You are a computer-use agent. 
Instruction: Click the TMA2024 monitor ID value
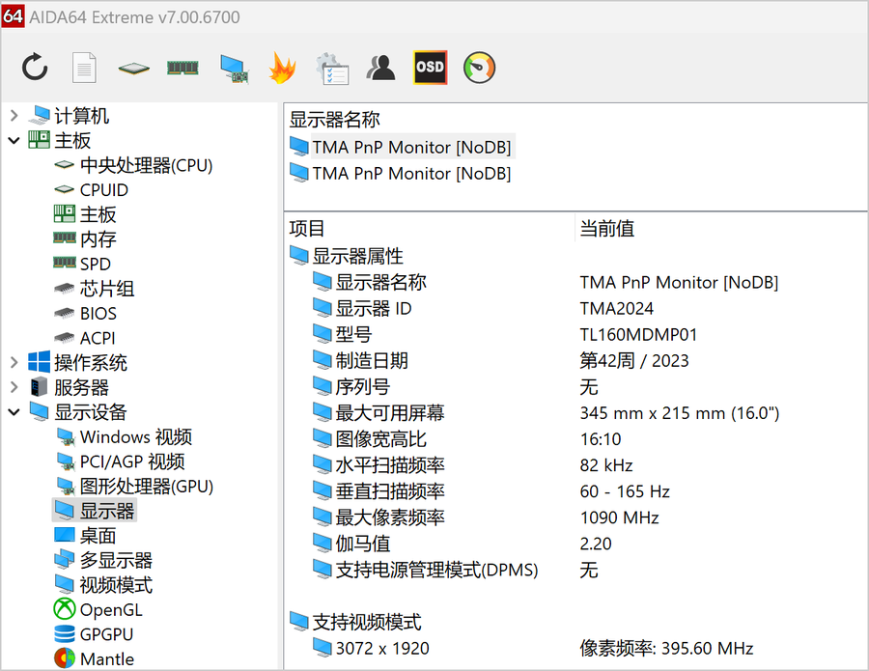click(616, 308)
